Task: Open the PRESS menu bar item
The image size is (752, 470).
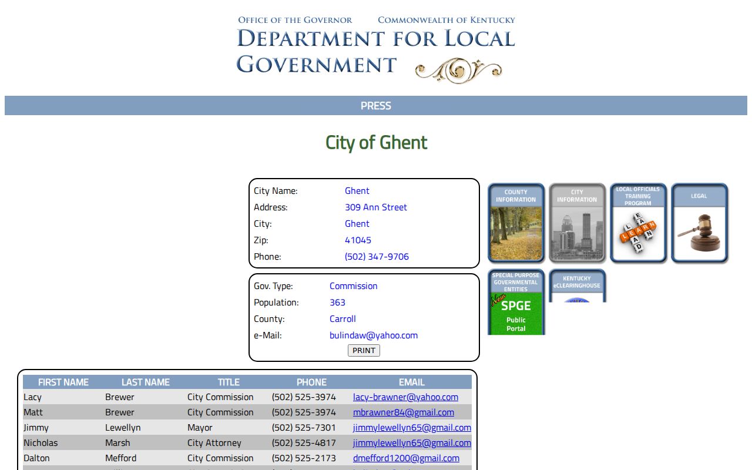Action: pos(376,106)
